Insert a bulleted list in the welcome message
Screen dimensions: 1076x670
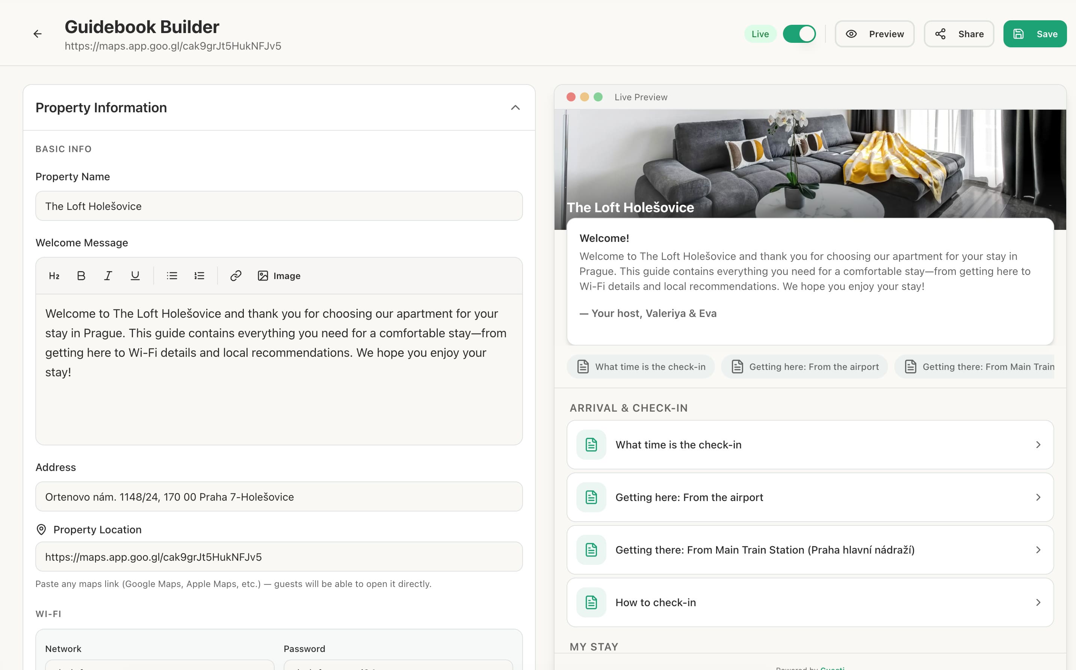pos(171,275)
